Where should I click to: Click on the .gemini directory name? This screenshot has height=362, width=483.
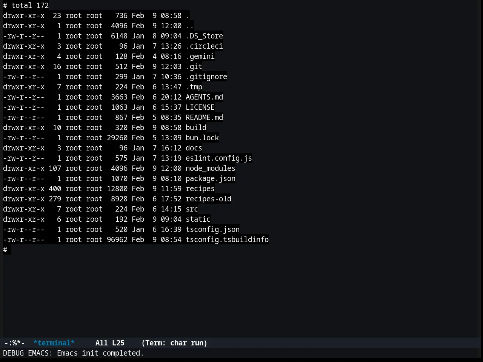click(x=200, y=56)
